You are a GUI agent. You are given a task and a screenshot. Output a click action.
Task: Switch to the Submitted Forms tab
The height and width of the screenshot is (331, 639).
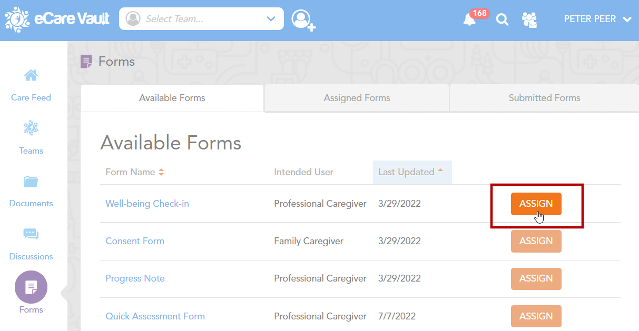click(x=544, y=98)
